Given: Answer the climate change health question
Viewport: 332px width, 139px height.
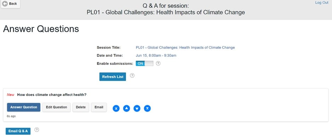Looking at the screenshot, I should 23,107.
